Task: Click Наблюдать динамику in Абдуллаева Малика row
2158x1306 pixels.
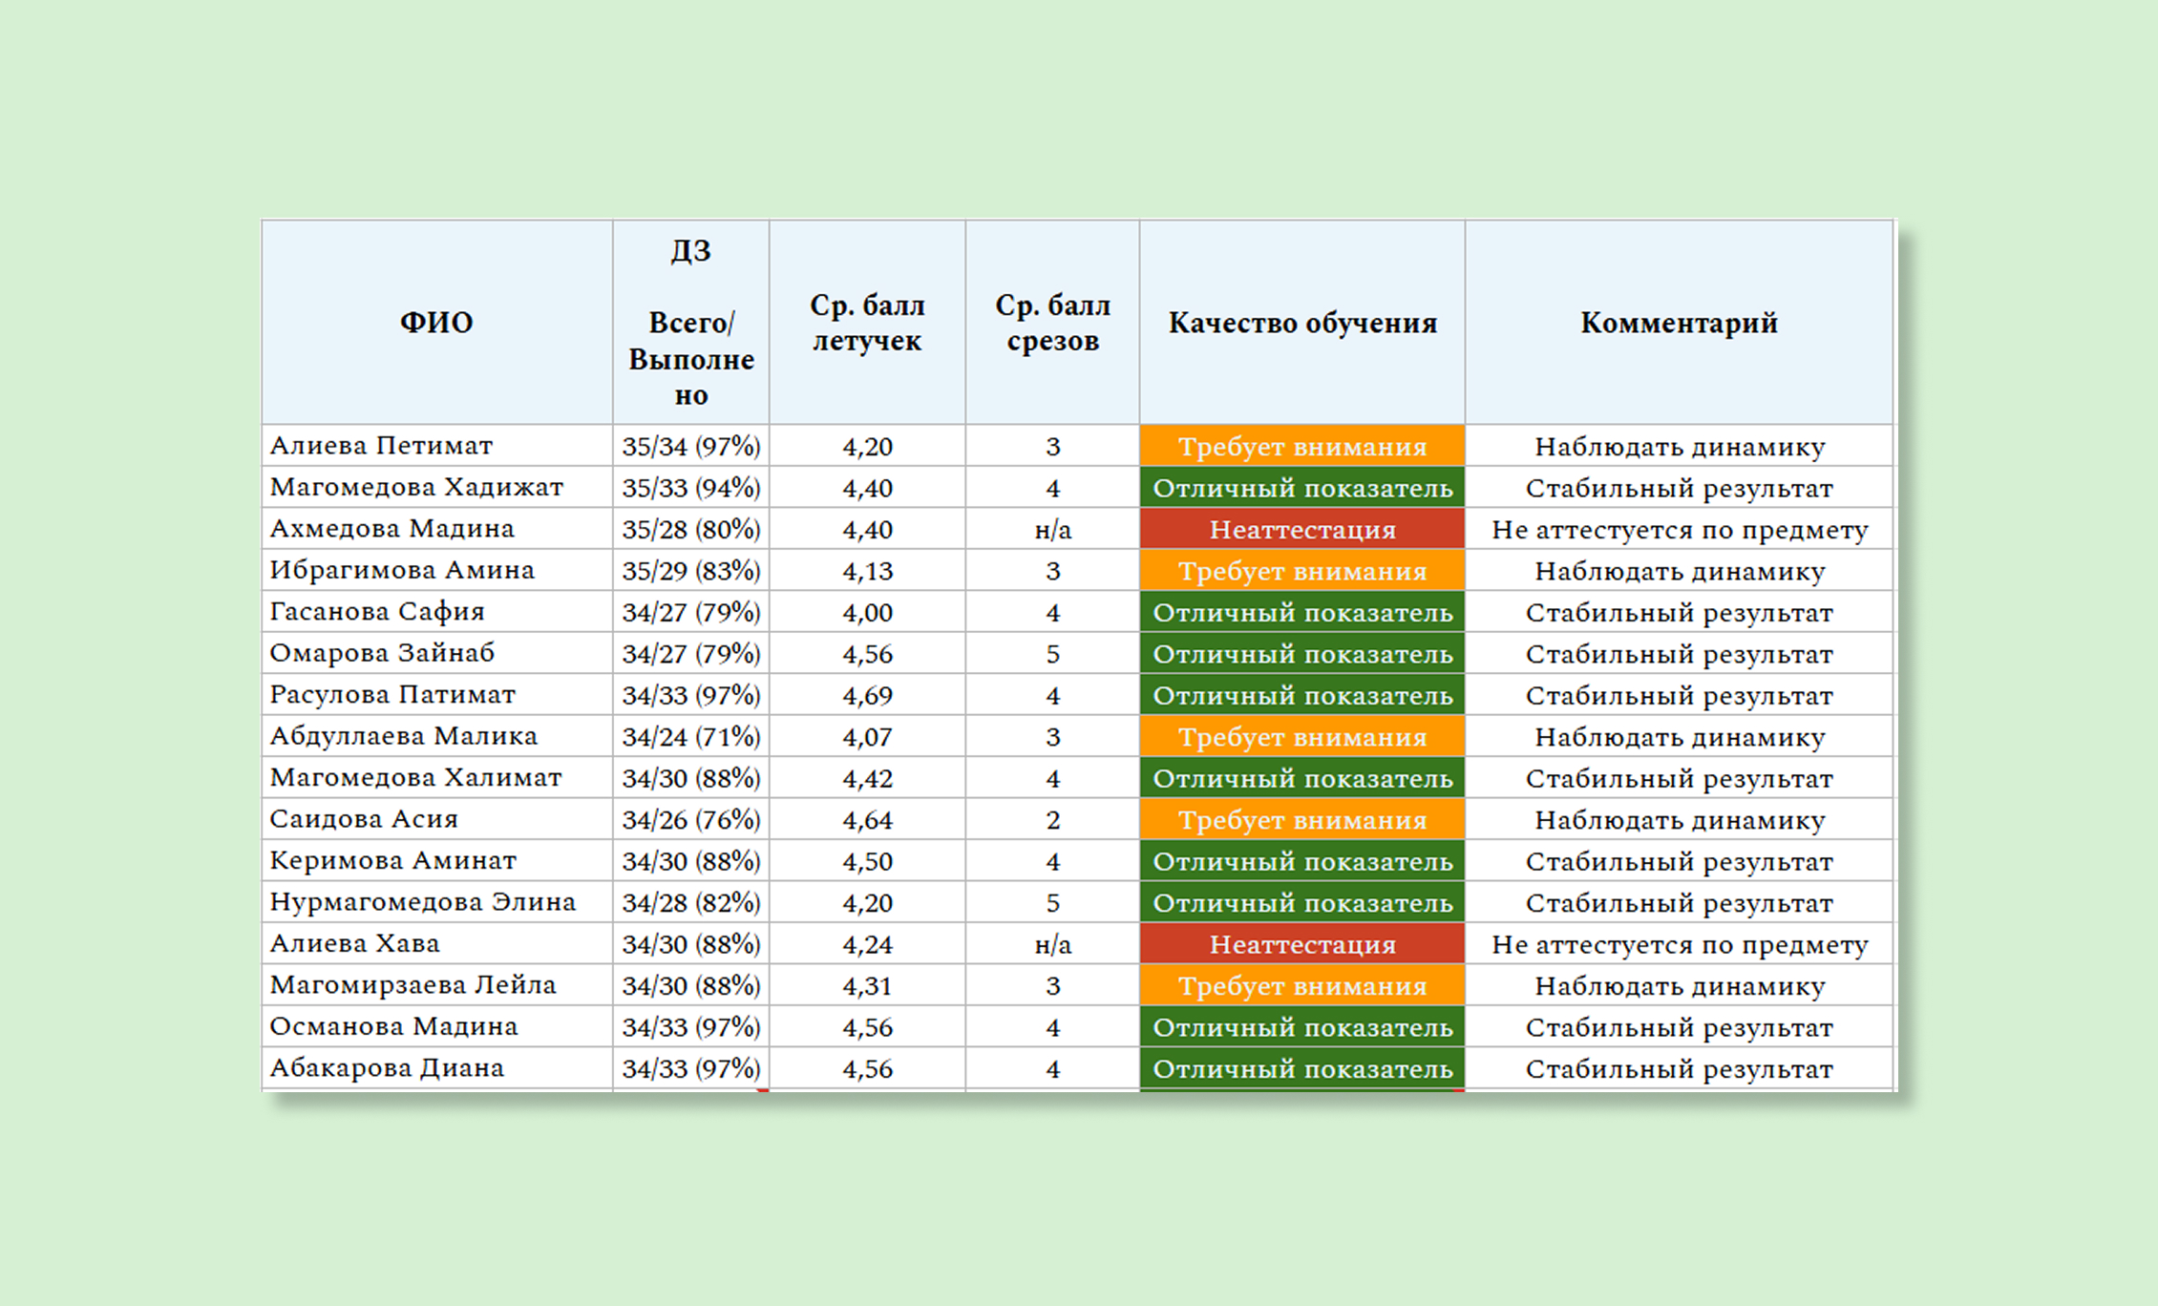Action: coord(1680,737)
